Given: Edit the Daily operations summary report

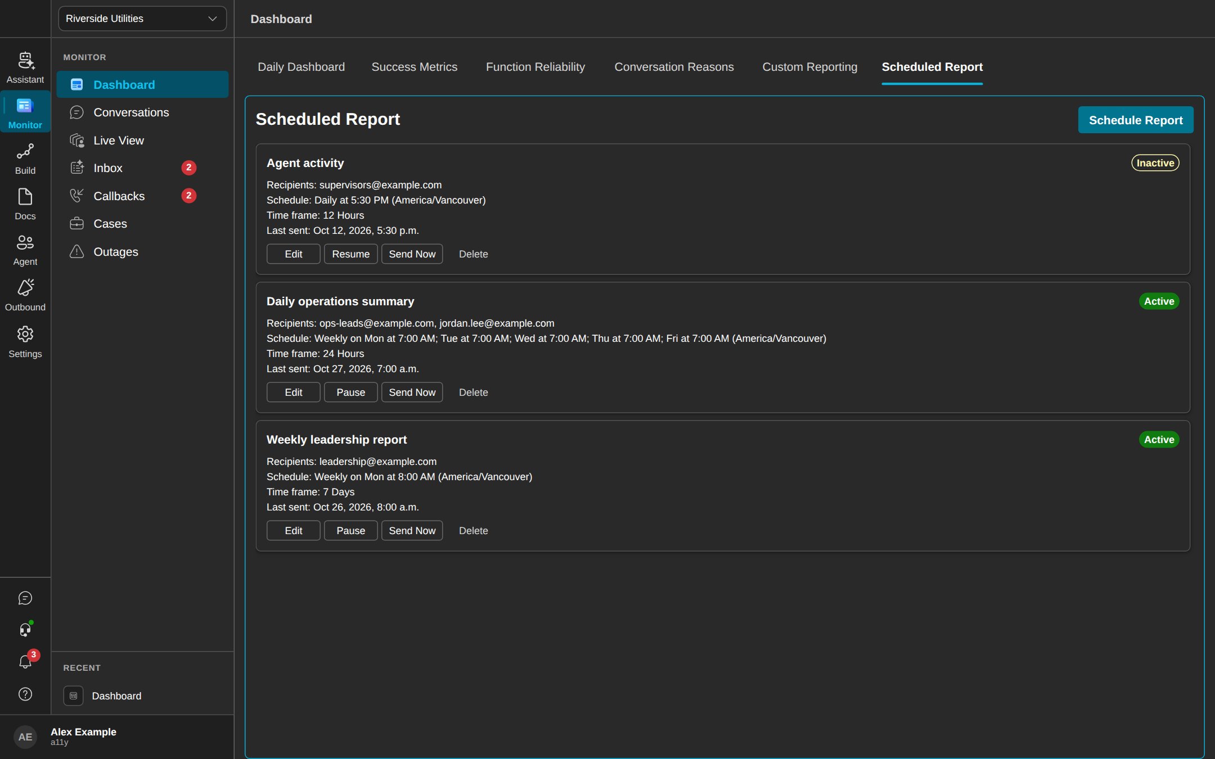Looking at the screenshot, I should click(x=294, y=392).
